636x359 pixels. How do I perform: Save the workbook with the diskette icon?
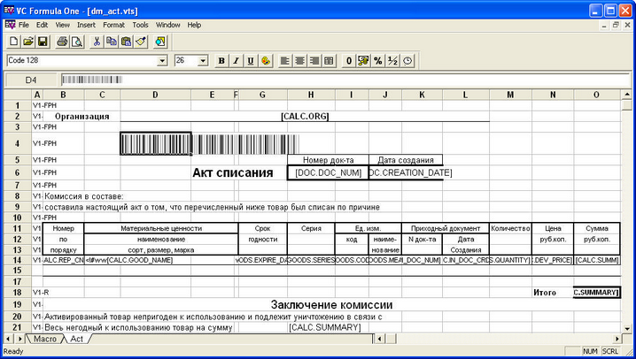coord(43,42)
